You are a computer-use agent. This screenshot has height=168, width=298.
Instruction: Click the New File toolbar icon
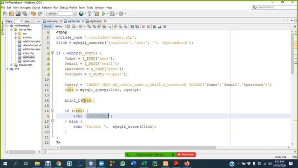coord(5,14)
